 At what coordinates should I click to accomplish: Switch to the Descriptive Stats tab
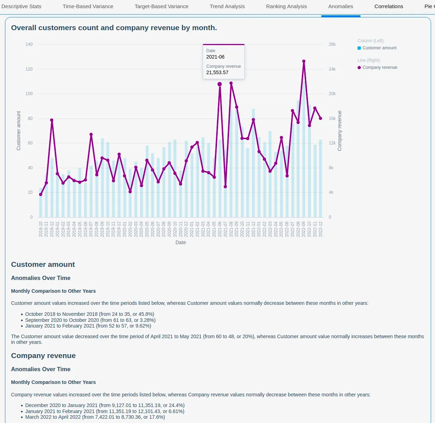[21, 6]
